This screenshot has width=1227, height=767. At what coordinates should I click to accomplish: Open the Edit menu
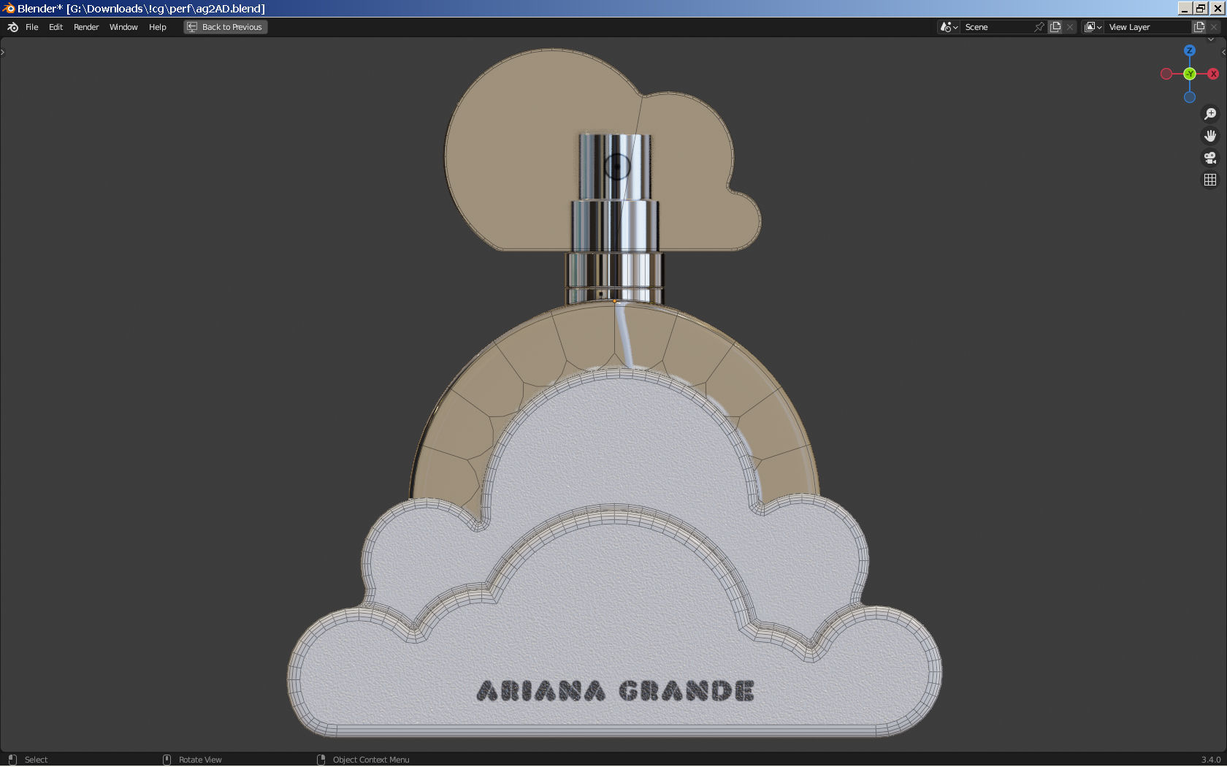pos(56,27)
